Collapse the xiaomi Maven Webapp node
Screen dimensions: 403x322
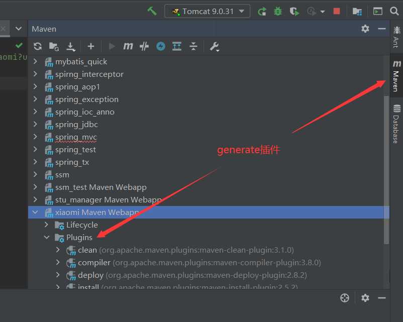point(35,212)
